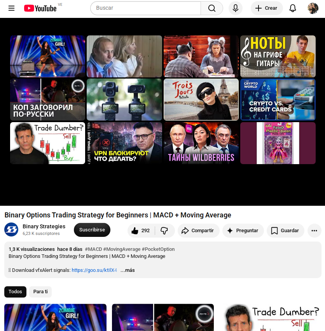325x331 pixels.
Task: Open Crypto vs. Credit Cards video
Action: click(x=278, y=100)
